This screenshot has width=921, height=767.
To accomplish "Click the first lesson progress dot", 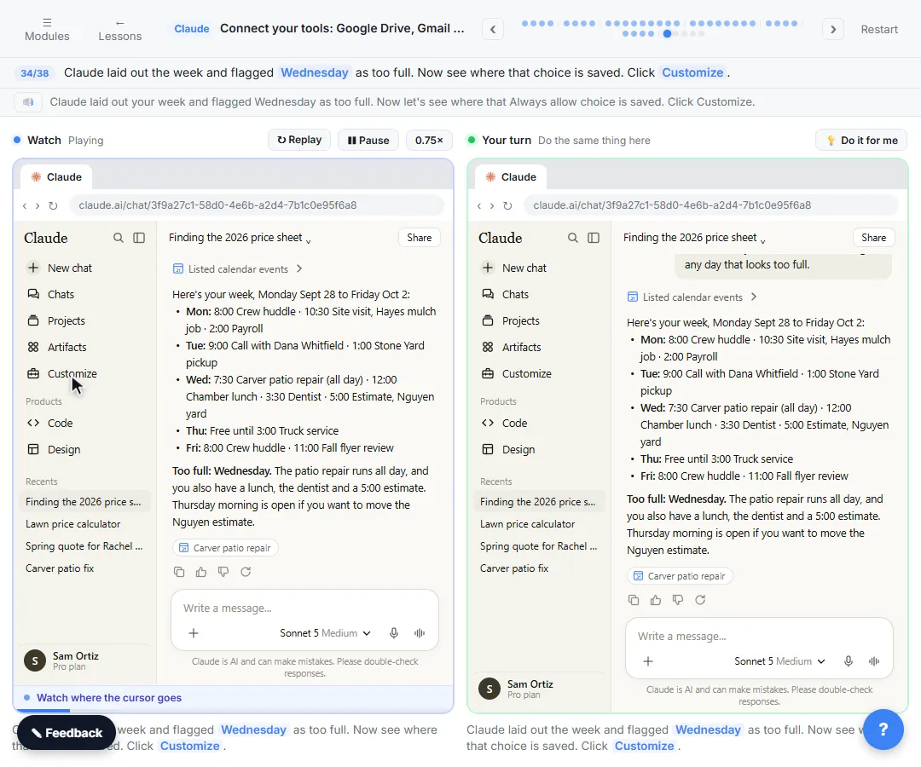I will coord(525,24).
